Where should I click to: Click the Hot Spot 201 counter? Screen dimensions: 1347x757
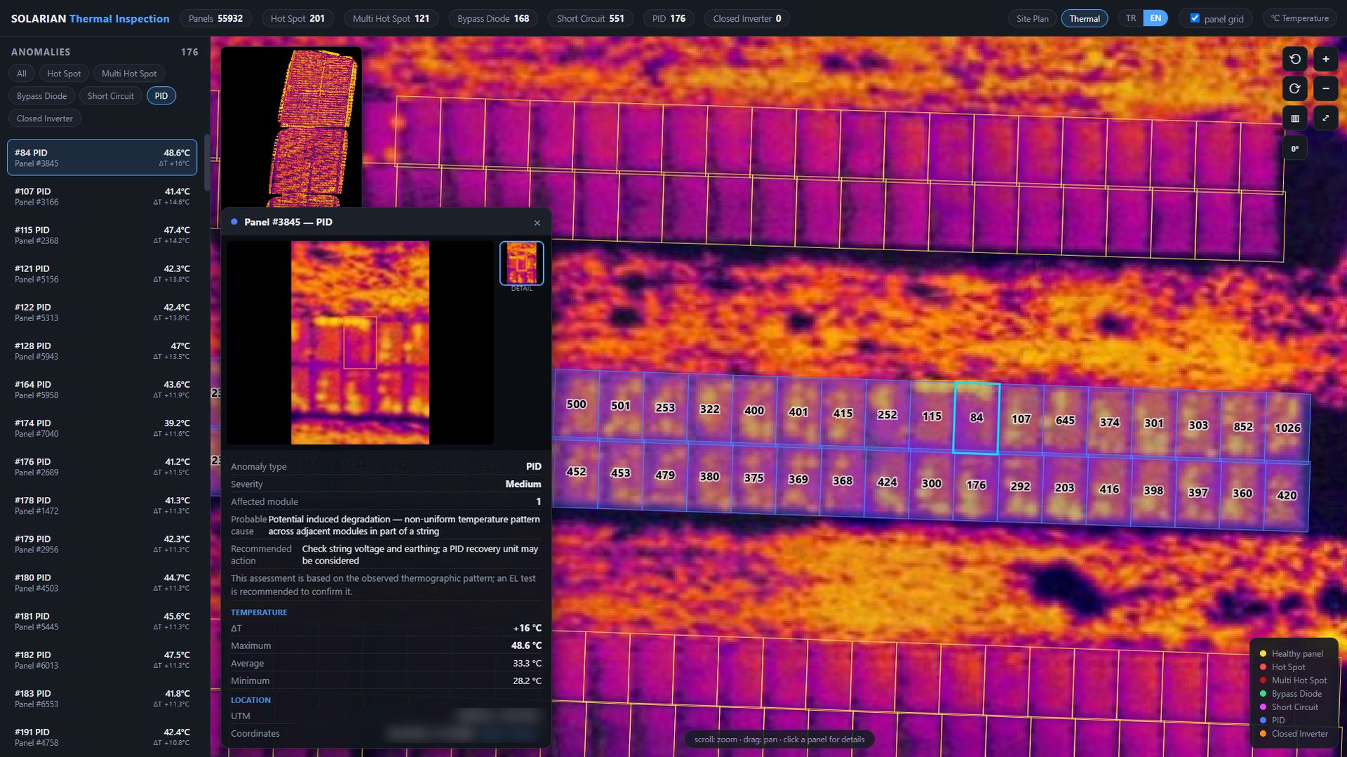pos(297,18)
